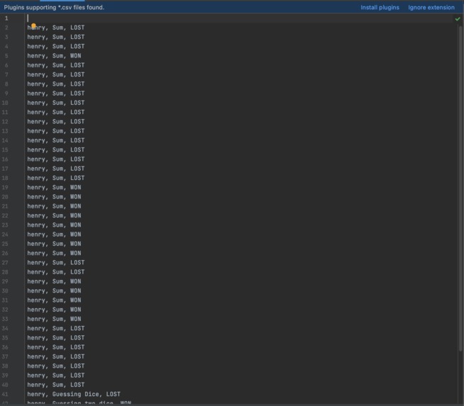Click gutter line number 16
The height and width of the screenshot is (406, 464).
point(5,159)
